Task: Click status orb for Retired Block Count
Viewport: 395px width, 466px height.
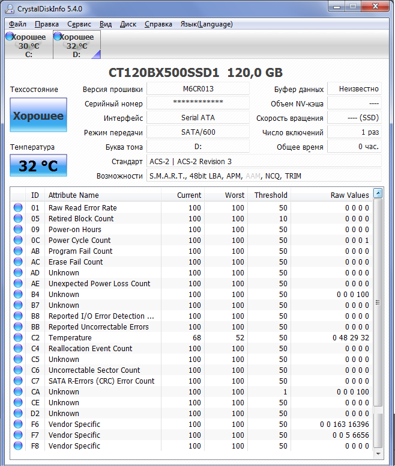Action: point(18,218)
